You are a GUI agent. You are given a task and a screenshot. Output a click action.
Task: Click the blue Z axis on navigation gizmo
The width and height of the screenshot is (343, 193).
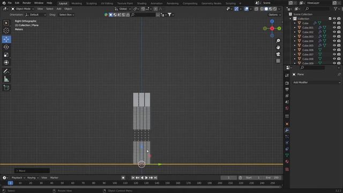pos(272,21)
